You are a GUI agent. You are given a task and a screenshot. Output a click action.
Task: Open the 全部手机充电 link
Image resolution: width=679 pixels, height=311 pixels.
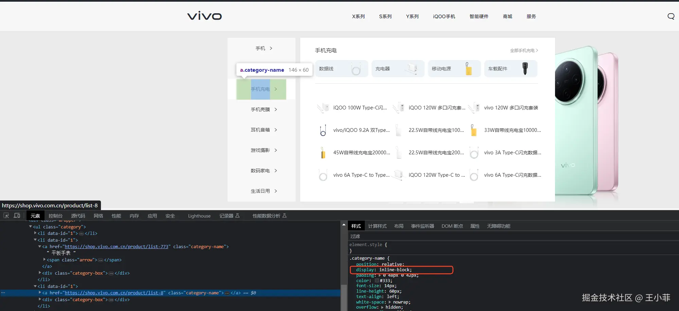(x=524, y=50)
